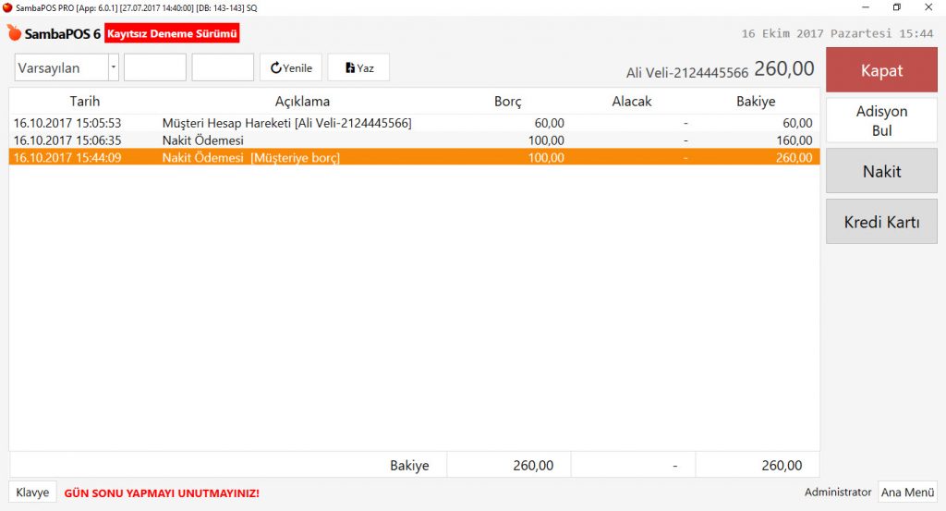Open the Varsayılan filter dropdown
The image size is (946, 511).
pyautogui.click(x=114, y=67)
